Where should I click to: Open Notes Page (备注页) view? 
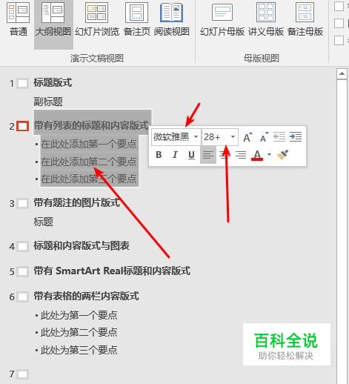(x=137, y=20)
